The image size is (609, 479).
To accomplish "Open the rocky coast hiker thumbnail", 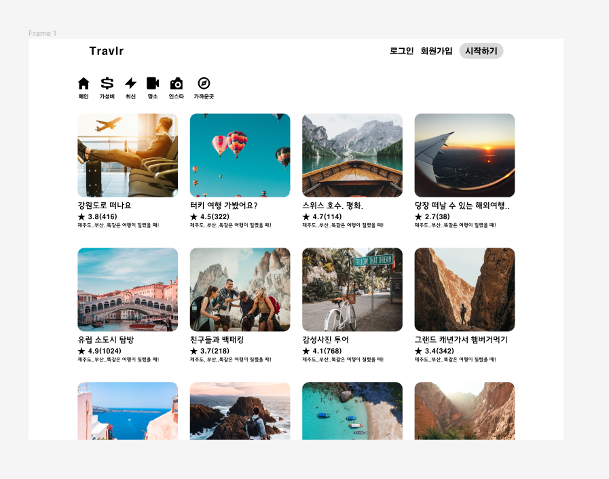I will 240,410.
